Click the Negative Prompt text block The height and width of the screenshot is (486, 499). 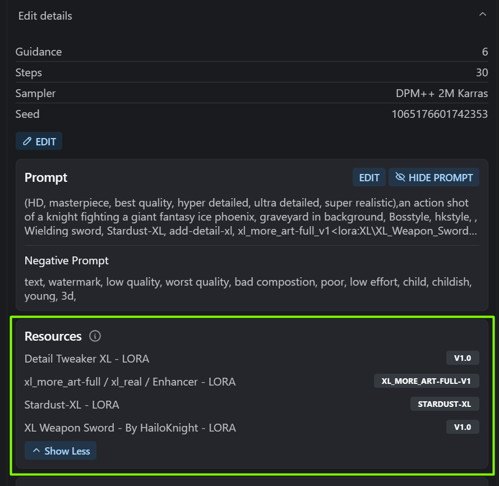point(247,288)
